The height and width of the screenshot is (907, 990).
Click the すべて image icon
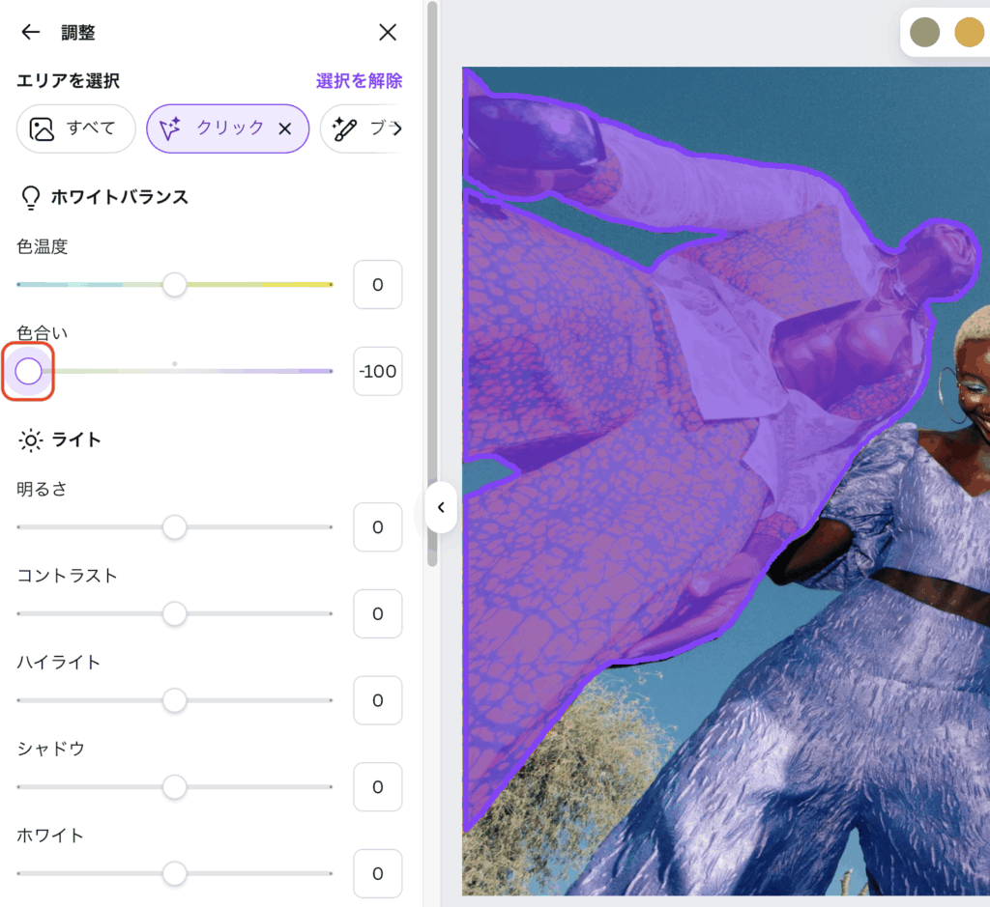[42, 128]
